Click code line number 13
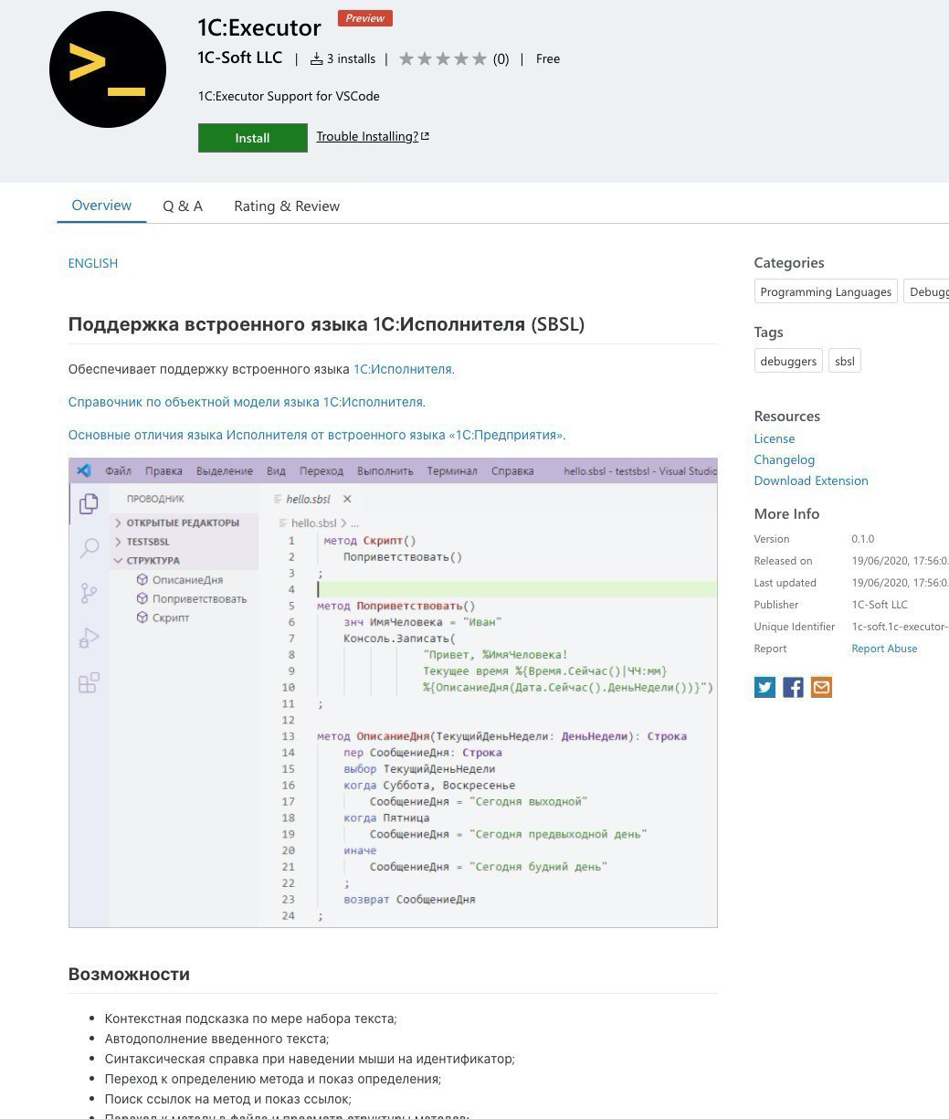The image size is (949, 1119). [x=289, y=736]
